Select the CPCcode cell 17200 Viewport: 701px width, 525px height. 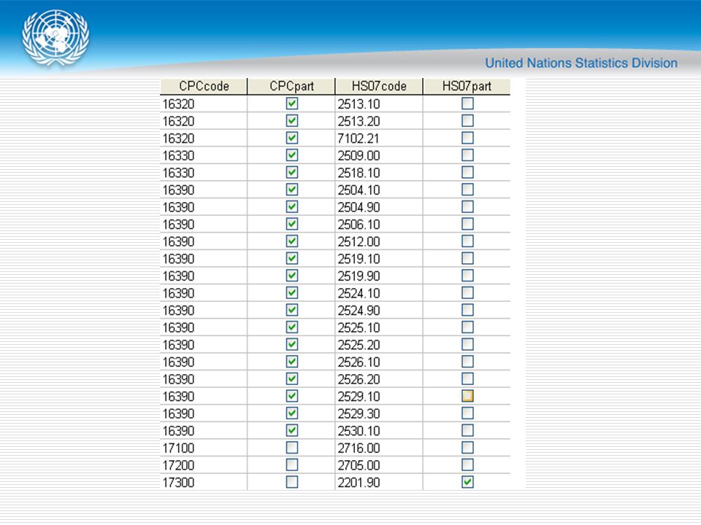point(204,464)
